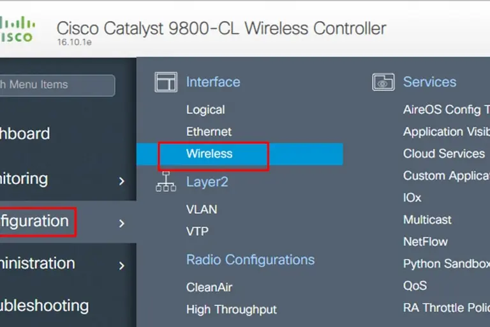Click the Services section eye icon
Viewport: 490px width, 327px height.
pos(383,82)
